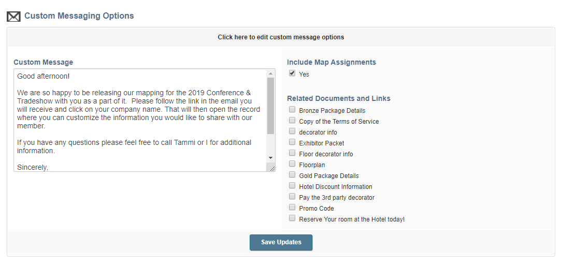Select the Exhibitor Packet checkbox
The height and width of the screenshot is (265, 562).
tap(292, 142)
